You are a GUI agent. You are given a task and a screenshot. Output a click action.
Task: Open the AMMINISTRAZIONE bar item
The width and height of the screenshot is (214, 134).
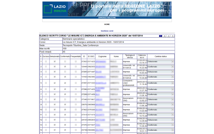click(x=107, y=18)
